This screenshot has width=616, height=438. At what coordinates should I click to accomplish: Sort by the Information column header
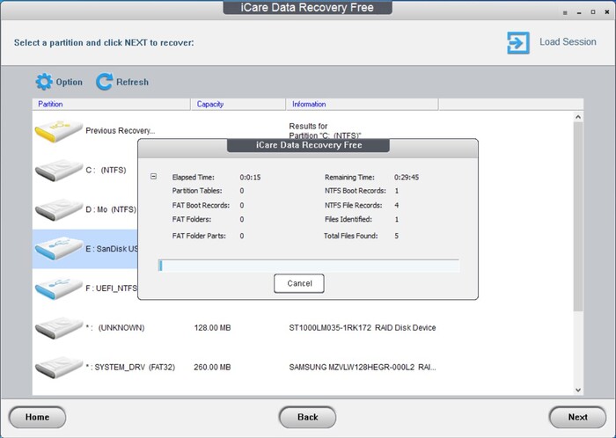(363, 104)
